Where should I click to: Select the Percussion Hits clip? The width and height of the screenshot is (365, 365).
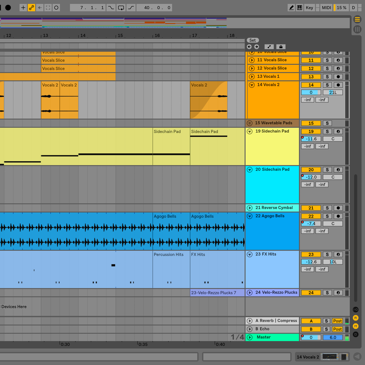[x=171, y=269]
